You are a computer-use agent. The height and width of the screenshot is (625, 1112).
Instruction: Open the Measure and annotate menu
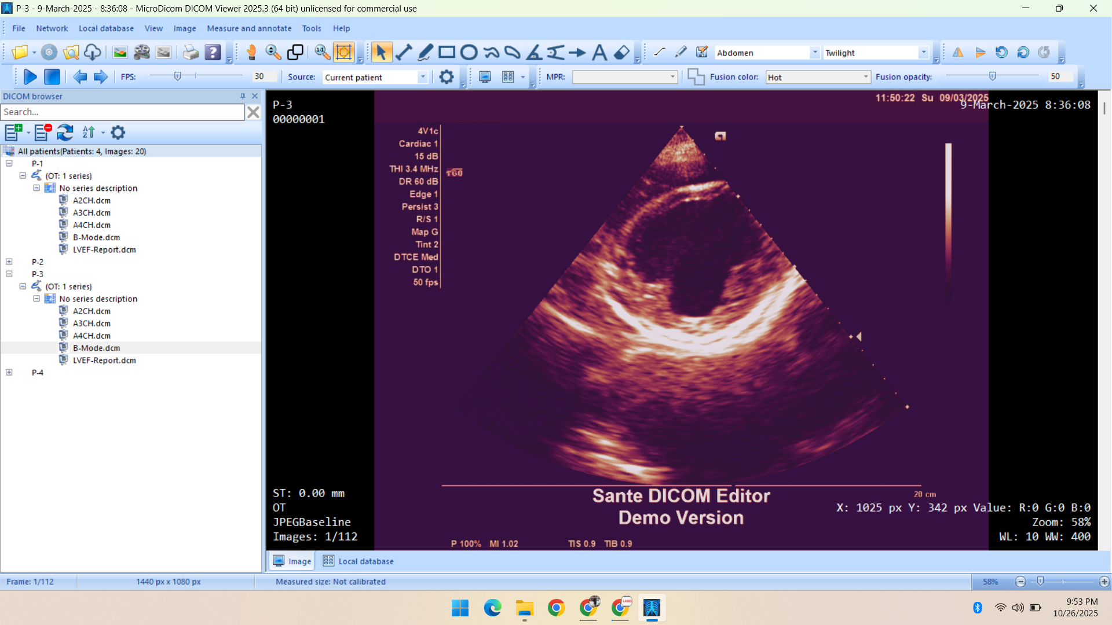(249, 28)
